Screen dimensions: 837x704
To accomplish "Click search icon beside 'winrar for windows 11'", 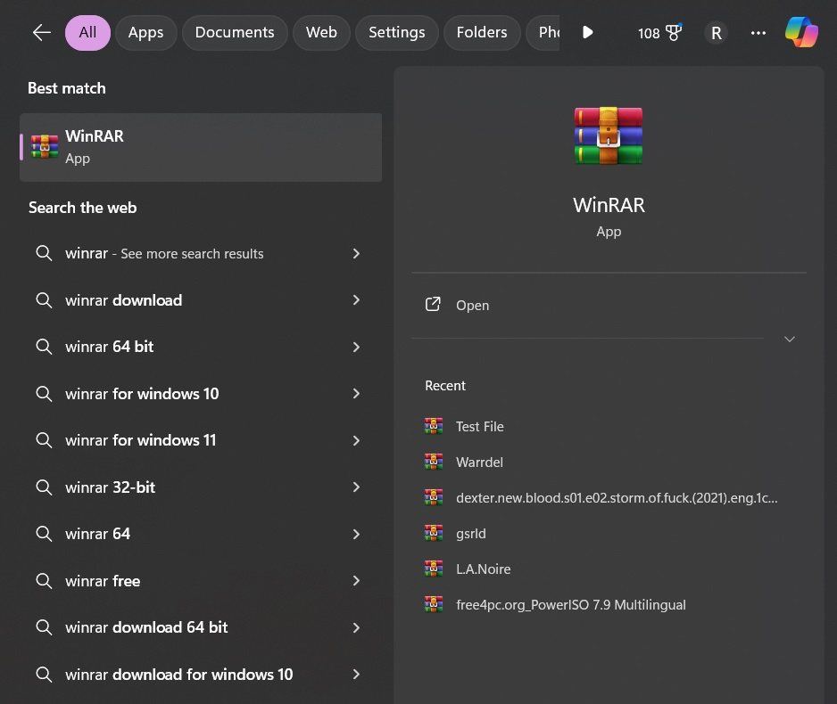I will (44, 440).
